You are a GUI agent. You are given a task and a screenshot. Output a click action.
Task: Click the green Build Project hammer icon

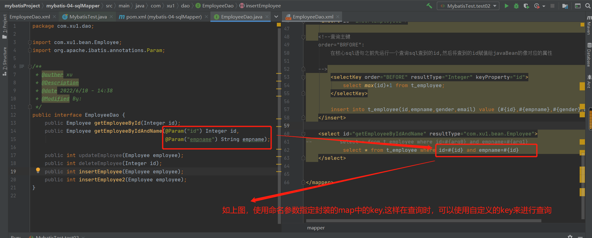(x=429, y=6)
